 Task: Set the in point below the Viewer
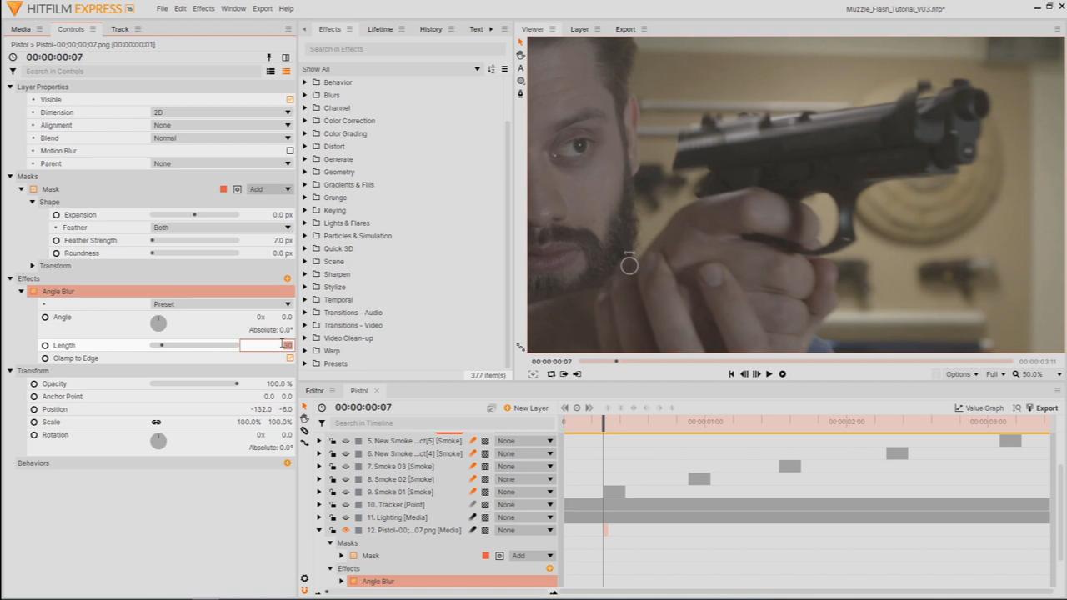(x=564, y=374)
